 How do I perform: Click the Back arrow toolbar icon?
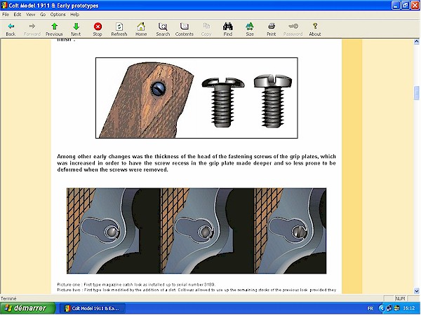coord(11,27)
